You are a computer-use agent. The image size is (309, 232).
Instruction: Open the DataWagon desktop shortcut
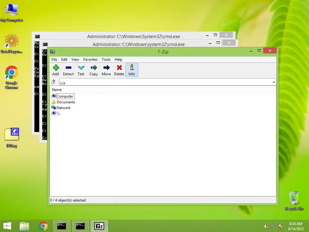tap(12, 43)
